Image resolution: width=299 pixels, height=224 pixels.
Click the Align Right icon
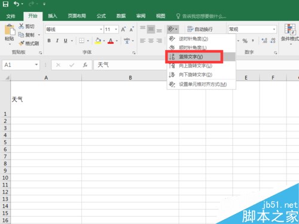point(159,41)
